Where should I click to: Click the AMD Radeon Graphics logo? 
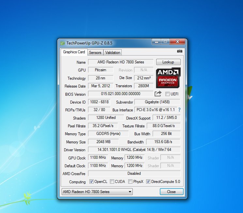click(168, 78)
